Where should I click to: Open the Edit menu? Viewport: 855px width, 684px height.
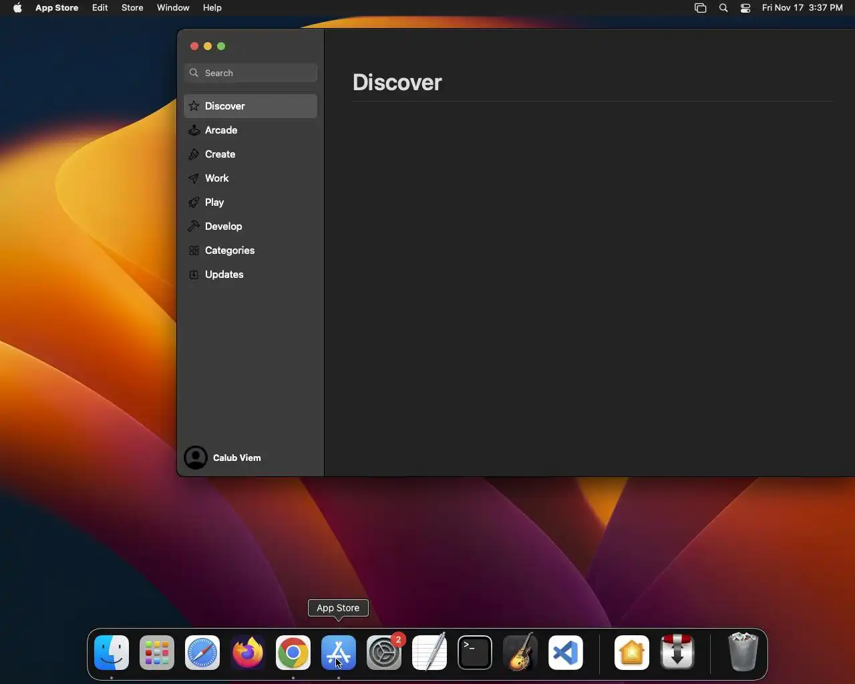point(100,8)
